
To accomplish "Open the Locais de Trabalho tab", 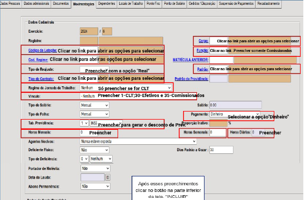I will [131, 4].
